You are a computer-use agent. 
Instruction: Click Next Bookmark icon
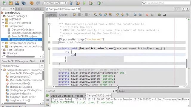tap(123, 15)
